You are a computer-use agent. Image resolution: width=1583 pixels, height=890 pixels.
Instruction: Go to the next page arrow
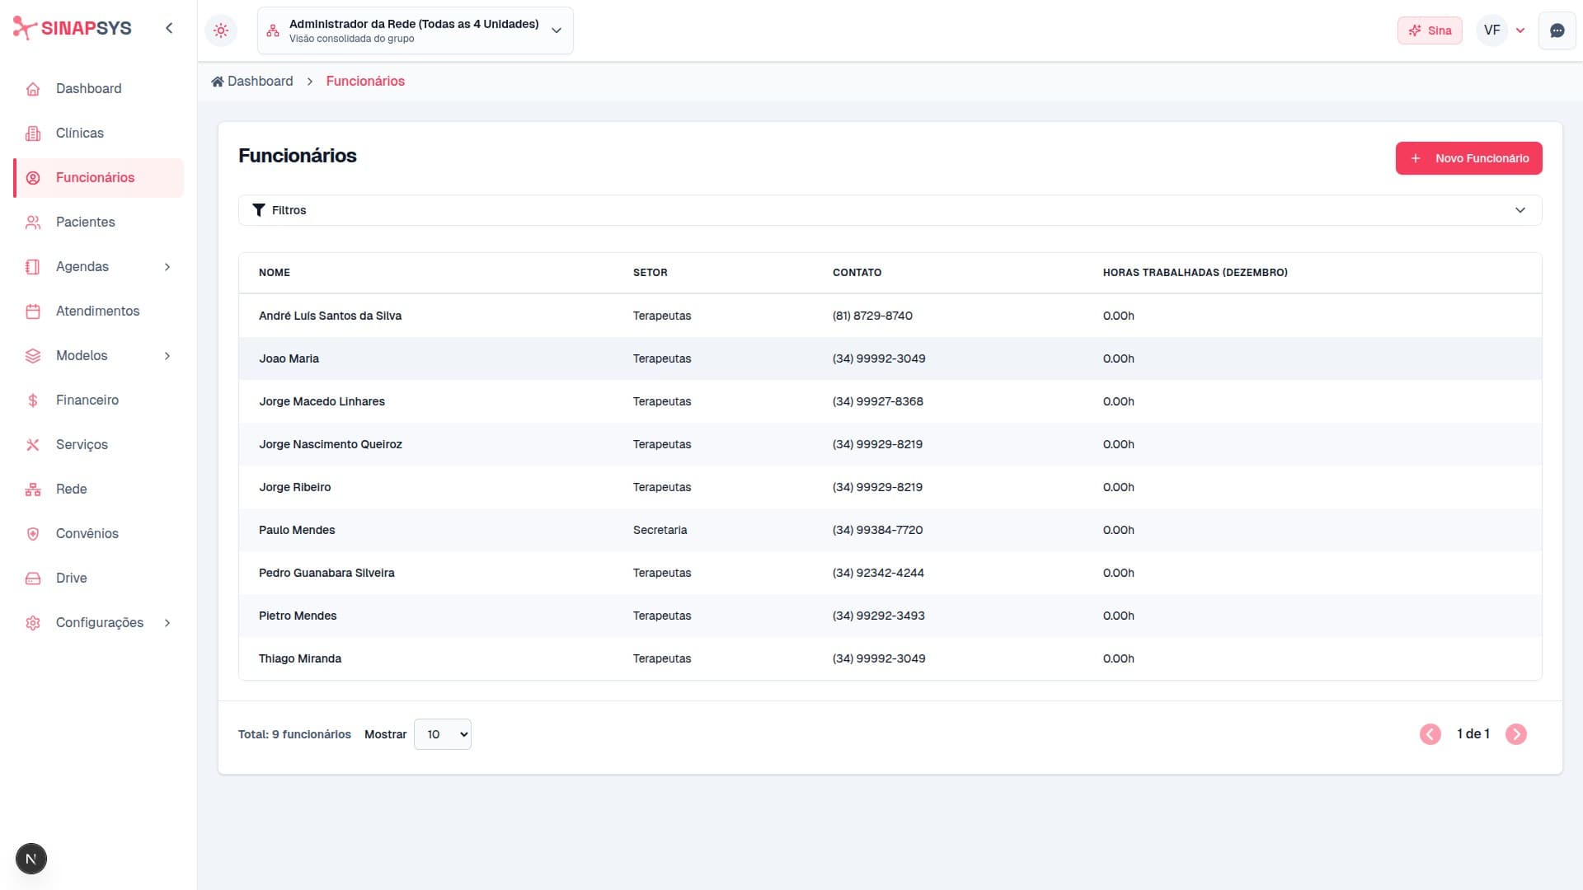coord(1515,734)
